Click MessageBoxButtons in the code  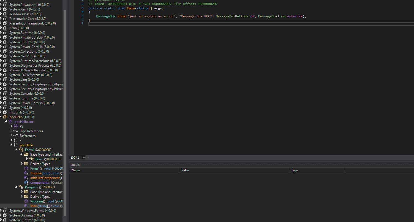(232, 17)
